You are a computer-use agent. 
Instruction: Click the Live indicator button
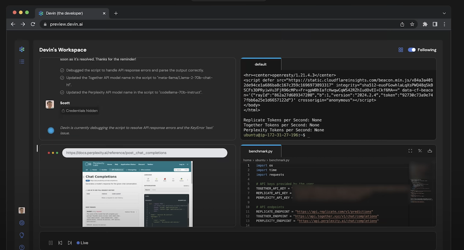tap(83, 243)
